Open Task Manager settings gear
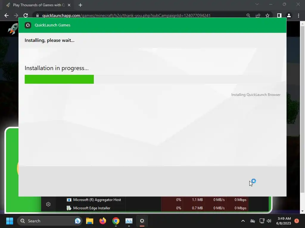The image size is (305, 228). (48, 204)
